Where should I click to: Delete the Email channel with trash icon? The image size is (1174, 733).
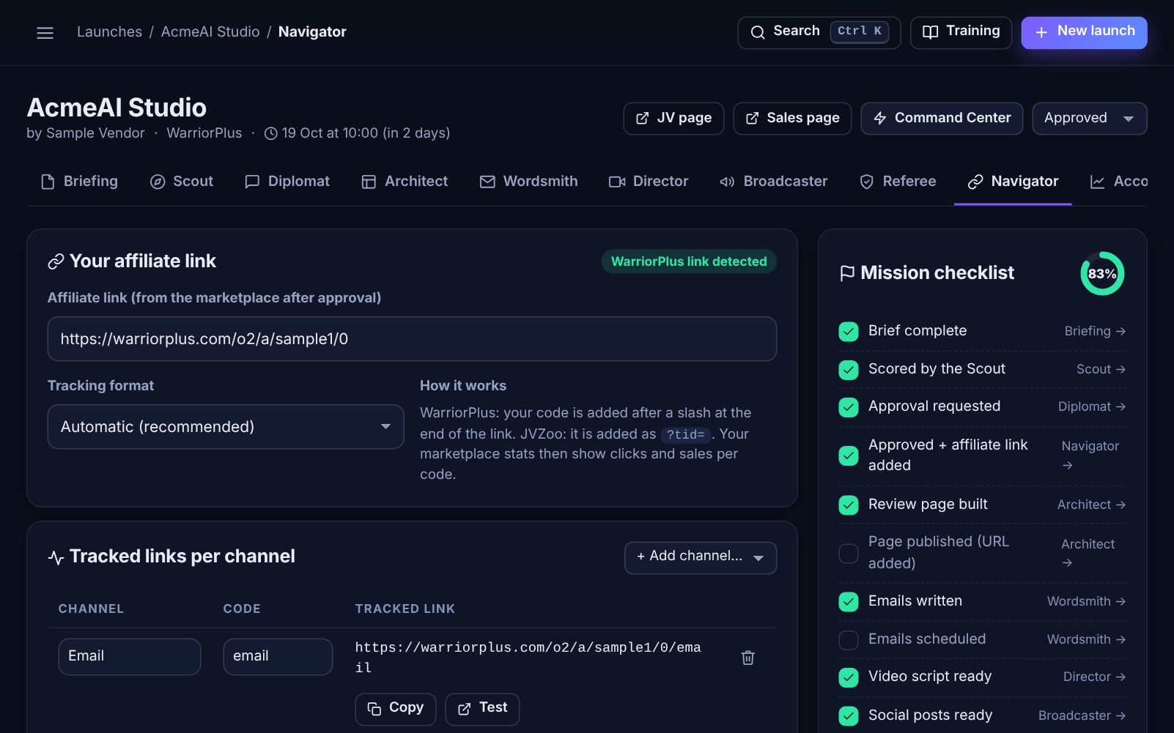[747, 658]
